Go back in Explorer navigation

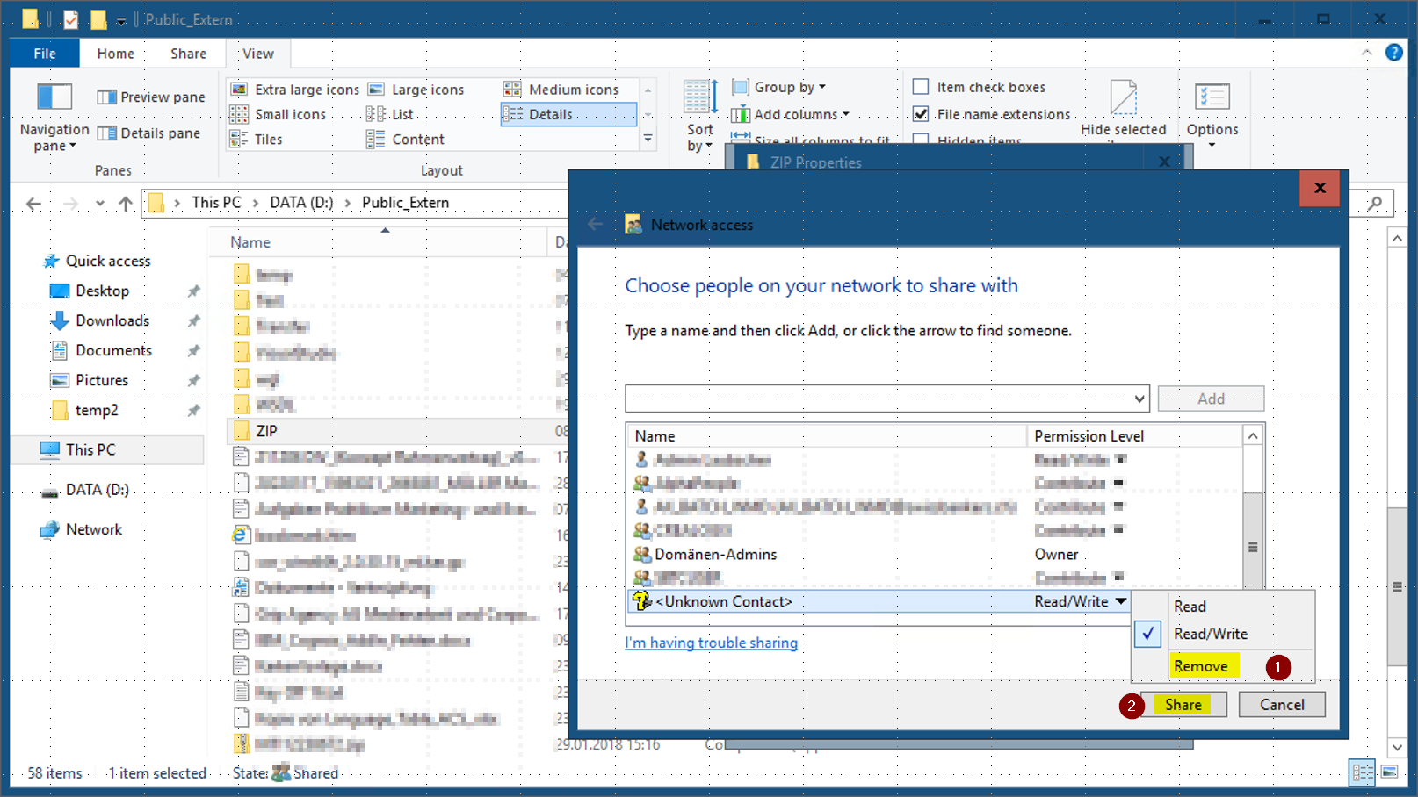click(x=33, y=204)
